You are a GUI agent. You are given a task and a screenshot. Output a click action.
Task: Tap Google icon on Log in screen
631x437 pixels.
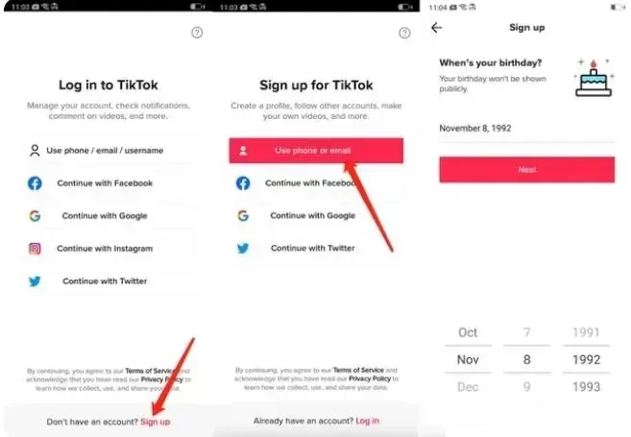(x=35, y=216)
